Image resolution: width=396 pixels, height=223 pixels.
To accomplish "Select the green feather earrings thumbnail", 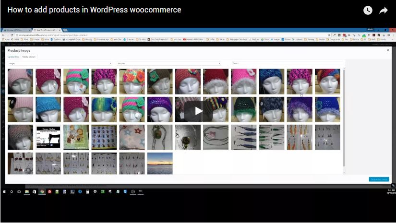I will pos(272,137).
